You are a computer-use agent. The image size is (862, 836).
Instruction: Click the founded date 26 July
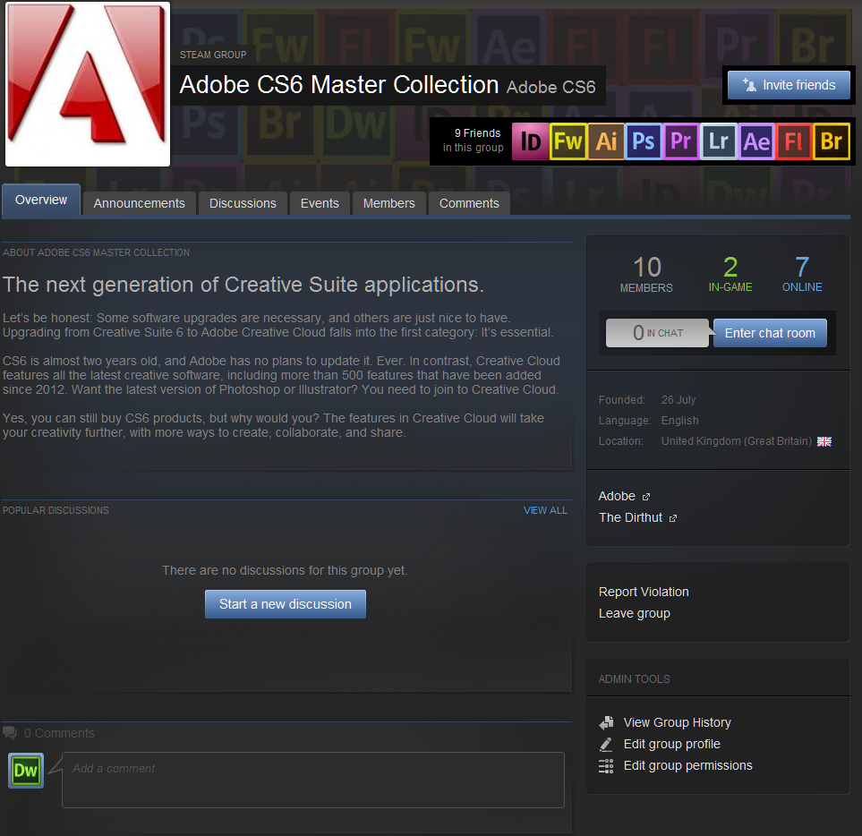pos(679,400)
